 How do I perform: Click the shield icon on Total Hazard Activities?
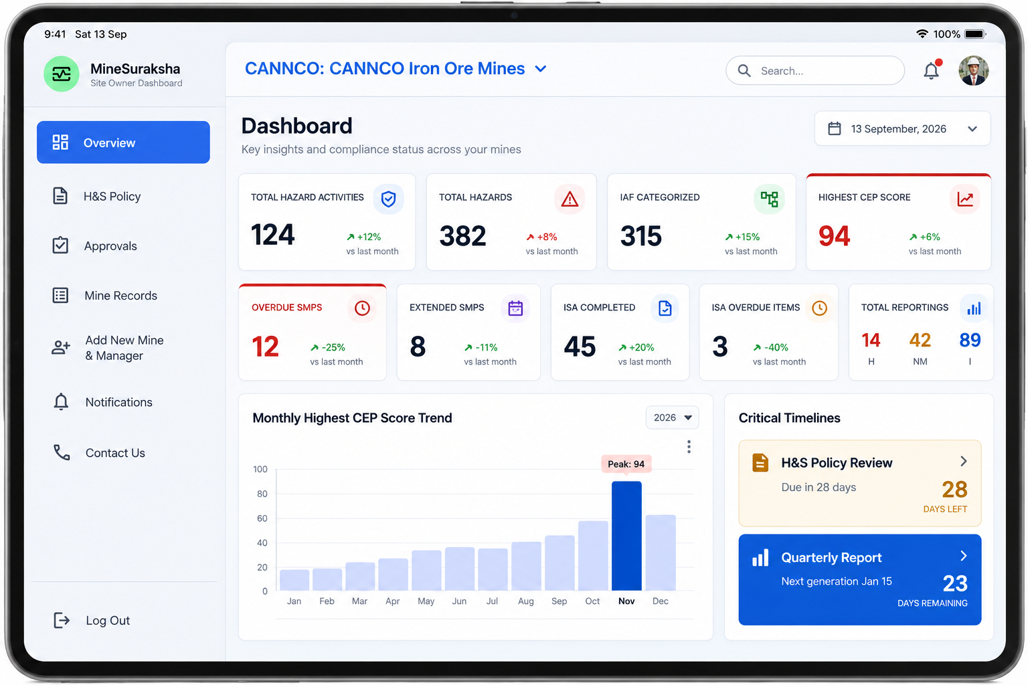(388, 199)
